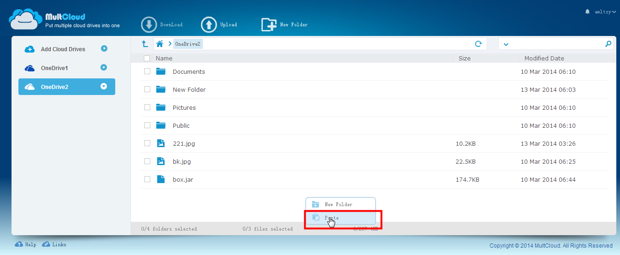Click the 221.jpg image file icon
Viewport: 620px width, 255px height.
tap(160, 143)
